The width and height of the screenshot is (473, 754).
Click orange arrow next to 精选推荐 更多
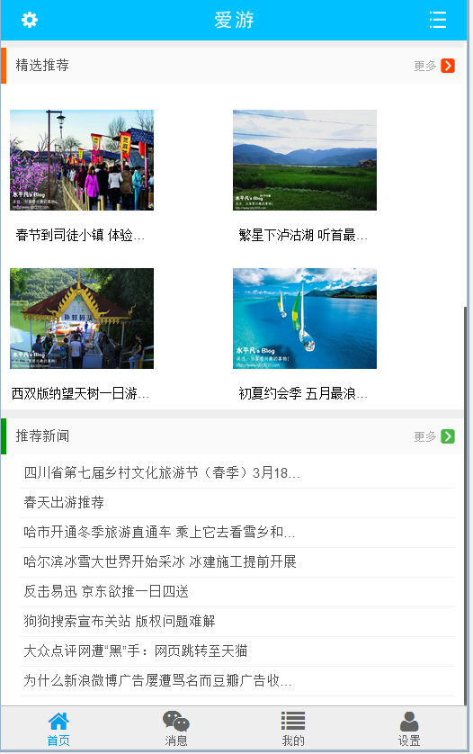pos(448,66)
